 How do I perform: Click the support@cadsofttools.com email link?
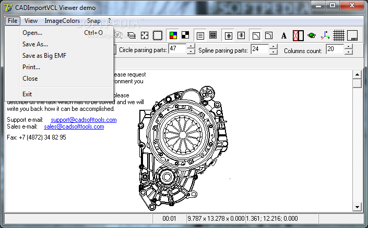pos(84,120)
